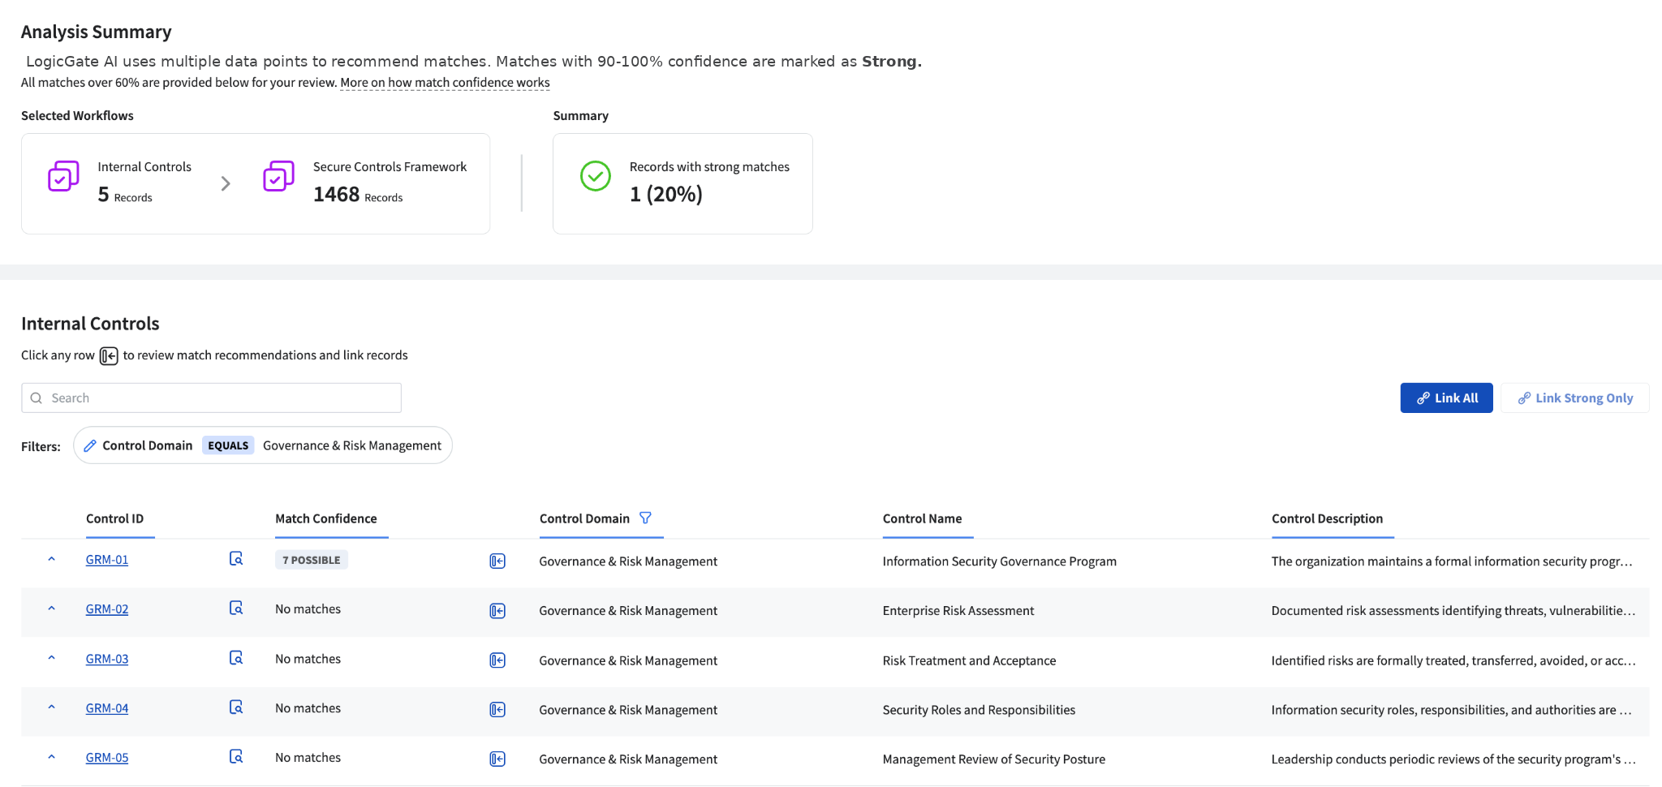Click GRM-04 description starting 'Information security roles'
1662x787 pixels.
pos(1452,711)
